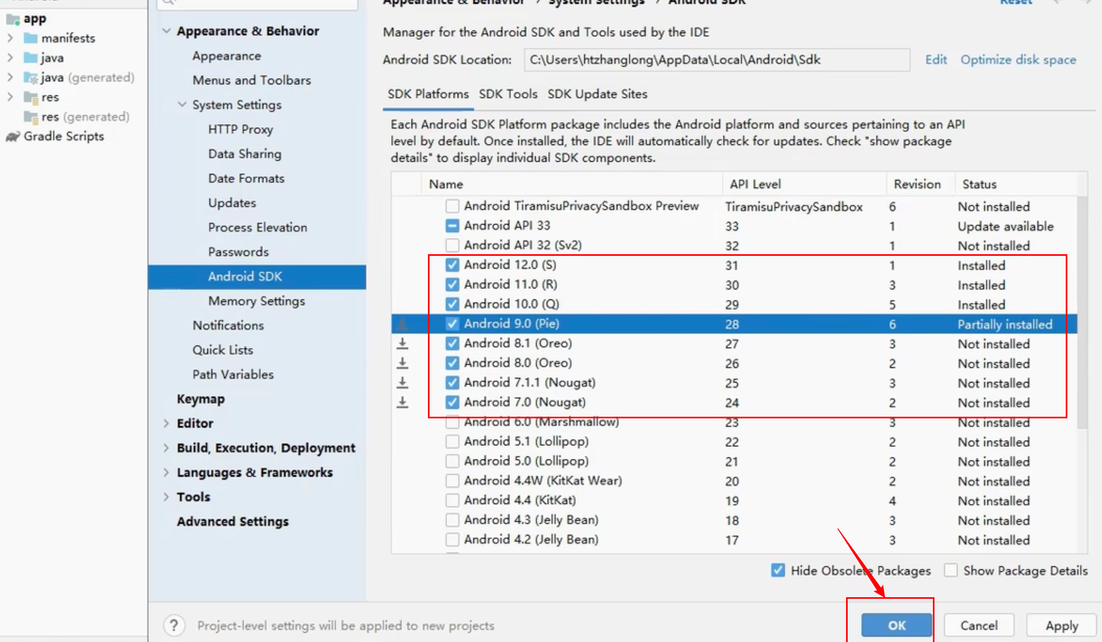The width and height of the screenshot is (1102, 642).
Task: Expand the res folder arrow
Action: [x=10, y=97]
